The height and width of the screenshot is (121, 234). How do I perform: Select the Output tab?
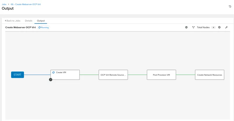(x=41, y=21)
